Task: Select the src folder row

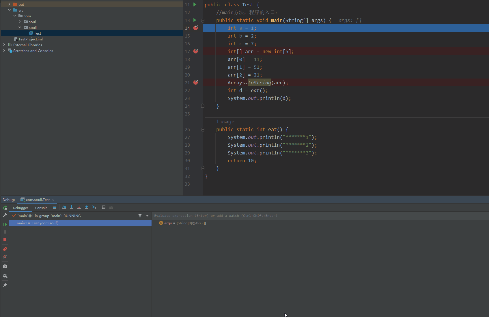Action: (x=92, y=10)
